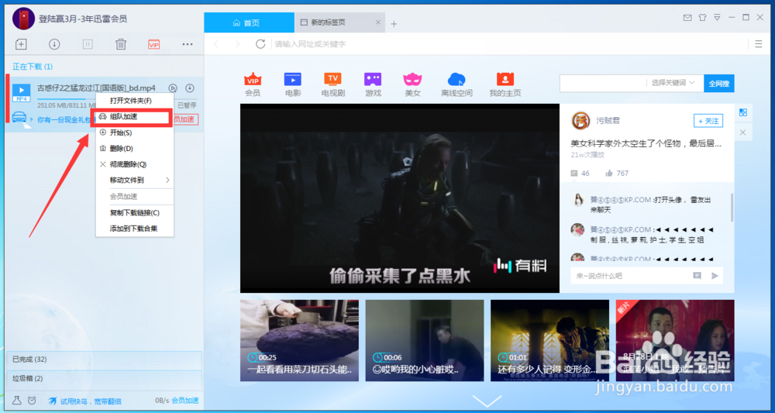This screenshot has height=413, width=775.
Task: Click the user avatar at top left
Action: point(22,19)
